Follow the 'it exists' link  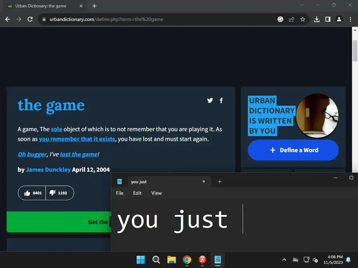(104, 139)
